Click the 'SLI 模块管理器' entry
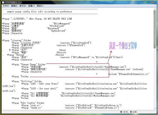 pos(35,96)
